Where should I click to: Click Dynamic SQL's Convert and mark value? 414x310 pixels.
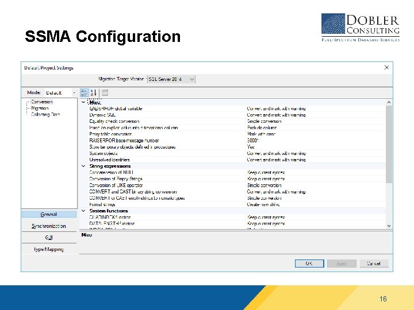tap(276, 115)
